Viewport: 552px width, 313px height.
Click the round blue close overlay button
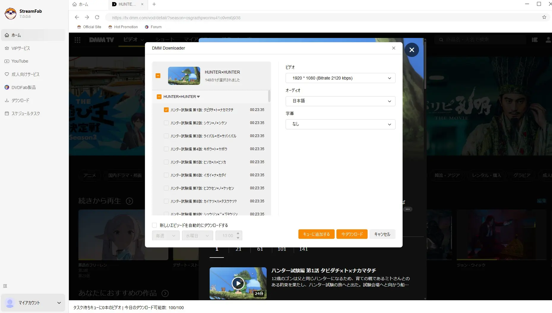pyautogui.click(x=412, y=50)
